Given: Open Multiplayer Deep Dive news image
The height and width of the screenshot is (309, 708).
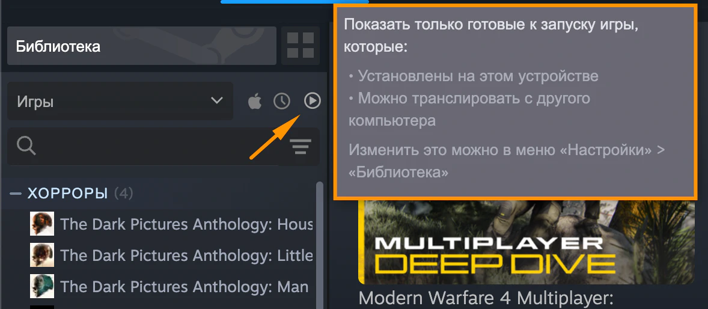Looking at the screenshot, I should pos(526,241).
